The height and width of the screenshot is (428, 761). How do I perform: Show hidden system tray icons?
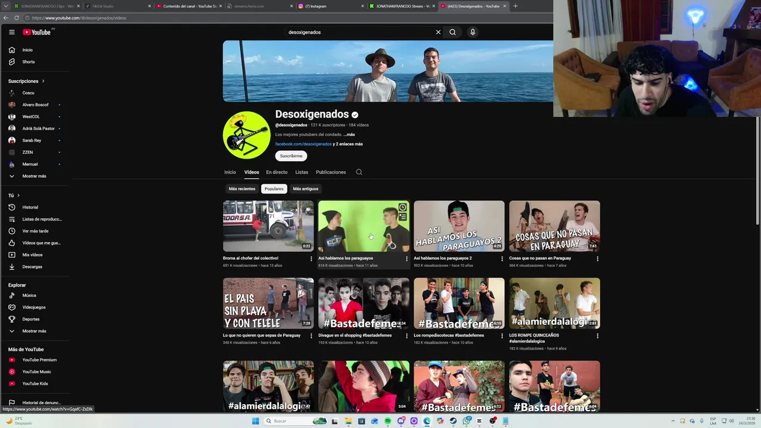[x=674, y=421]
